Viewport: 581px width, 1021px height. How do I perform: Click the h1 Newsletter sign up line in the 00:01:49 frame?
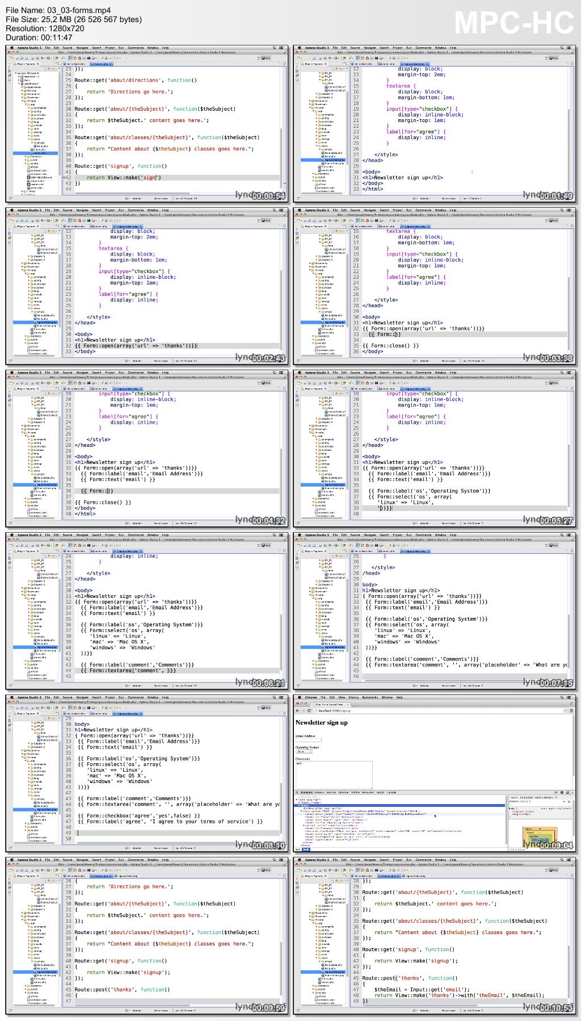402,177
